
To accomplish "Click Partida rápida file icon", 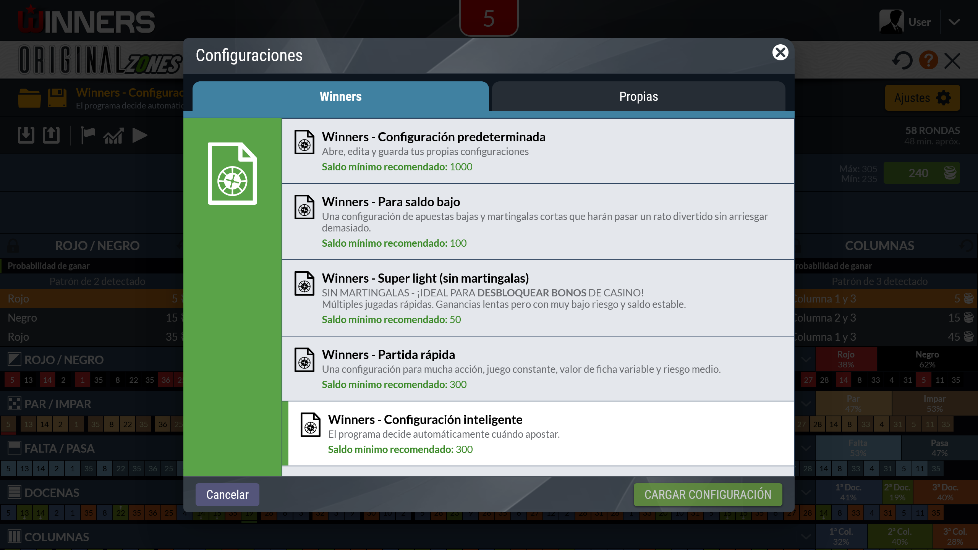I will click(x=304, y=360).
